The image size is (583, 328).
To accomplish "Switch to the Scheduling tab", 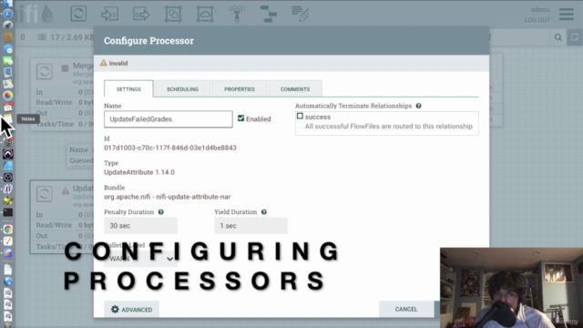I will (x=182, y=89).
